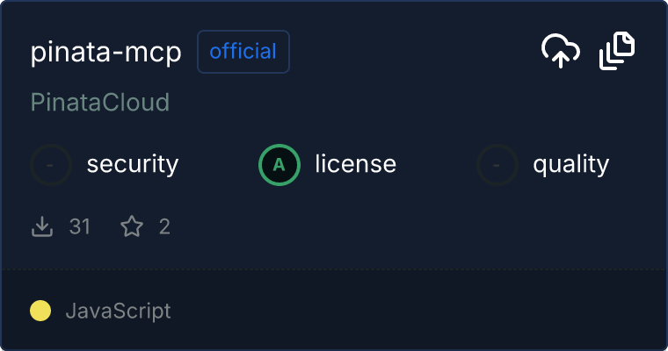
Task: Click the yellow JavaScript language dot
Action: coord(40,311)
